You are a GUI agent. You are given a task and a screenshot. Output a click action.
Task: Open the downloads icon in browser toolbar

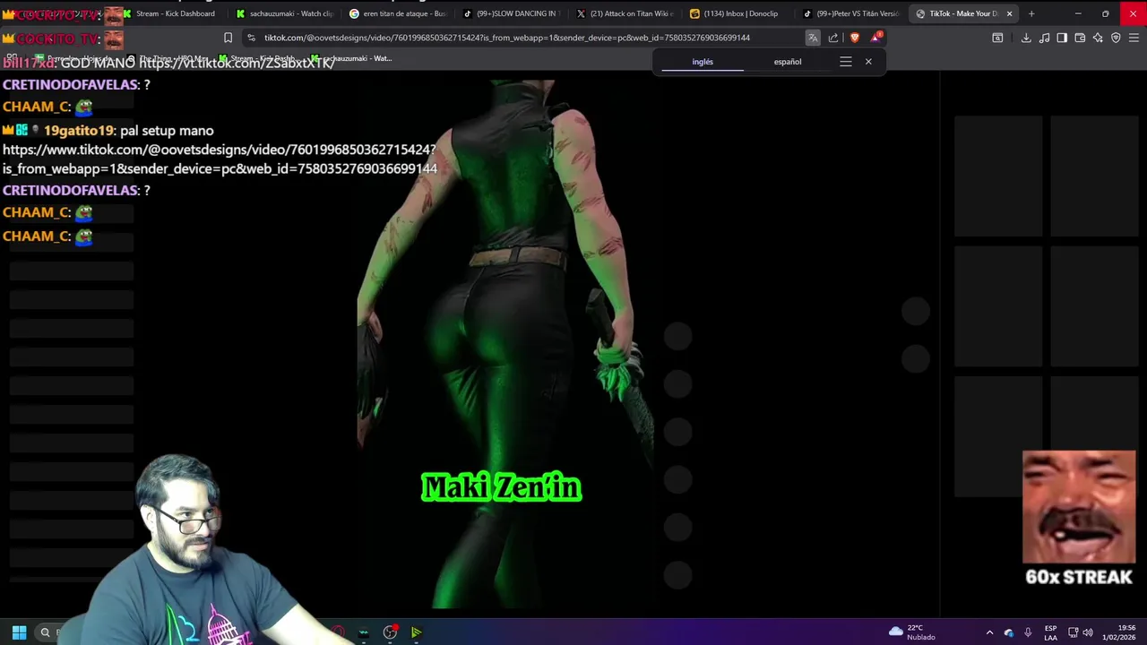tap(1026, 38)
